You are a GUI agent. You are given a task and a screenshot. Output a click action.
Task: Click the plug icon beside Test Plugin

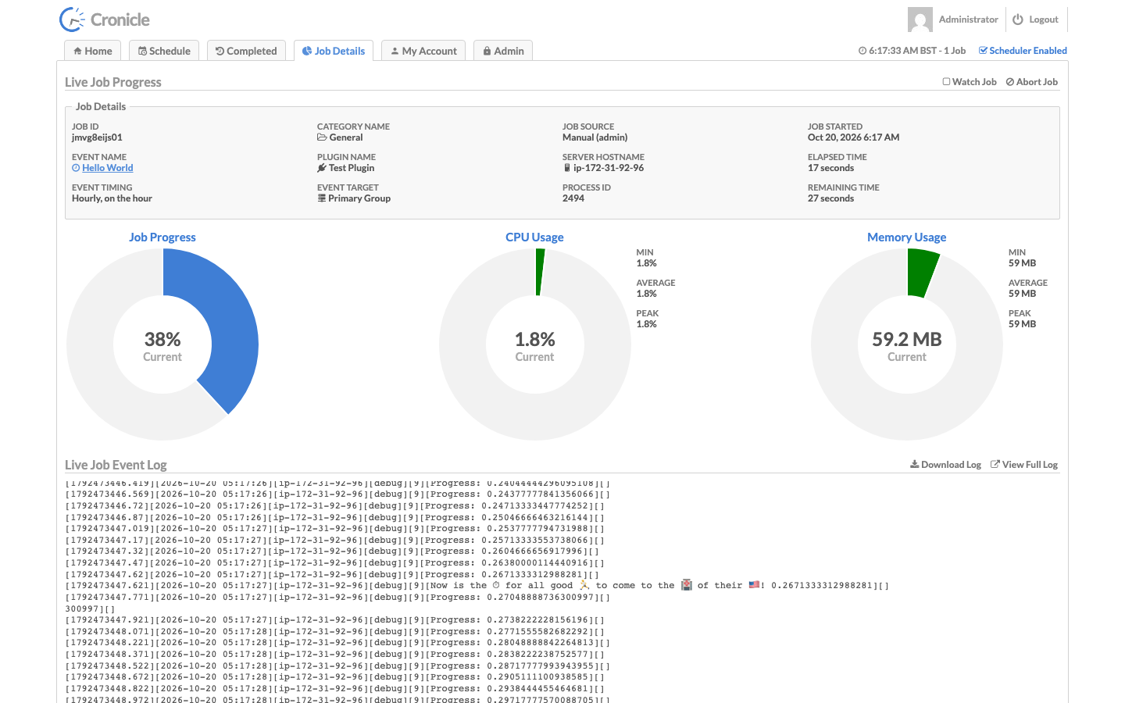(322, 168)
